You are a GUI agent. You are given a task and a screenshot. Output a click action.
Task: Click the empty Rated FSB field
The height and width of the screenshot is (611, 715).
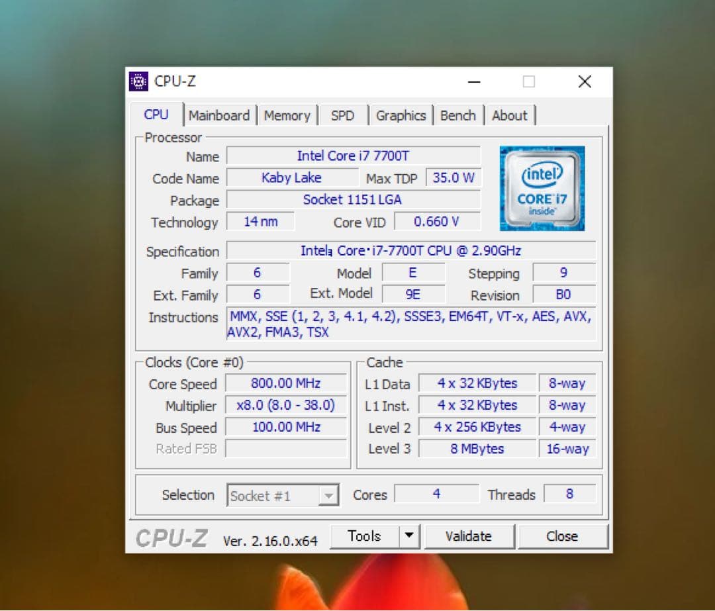286,449
